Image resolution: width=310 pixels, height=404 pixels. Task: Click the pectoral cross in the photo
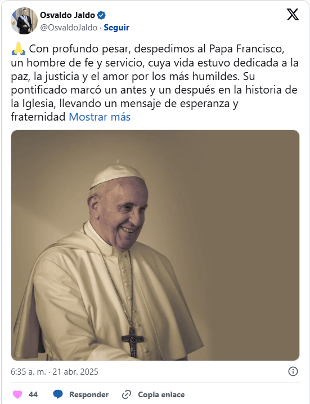click(132, 342)
